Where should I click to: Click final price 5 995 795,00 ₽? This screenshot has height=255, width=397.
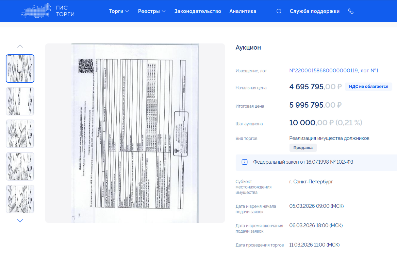click(315, 105)
